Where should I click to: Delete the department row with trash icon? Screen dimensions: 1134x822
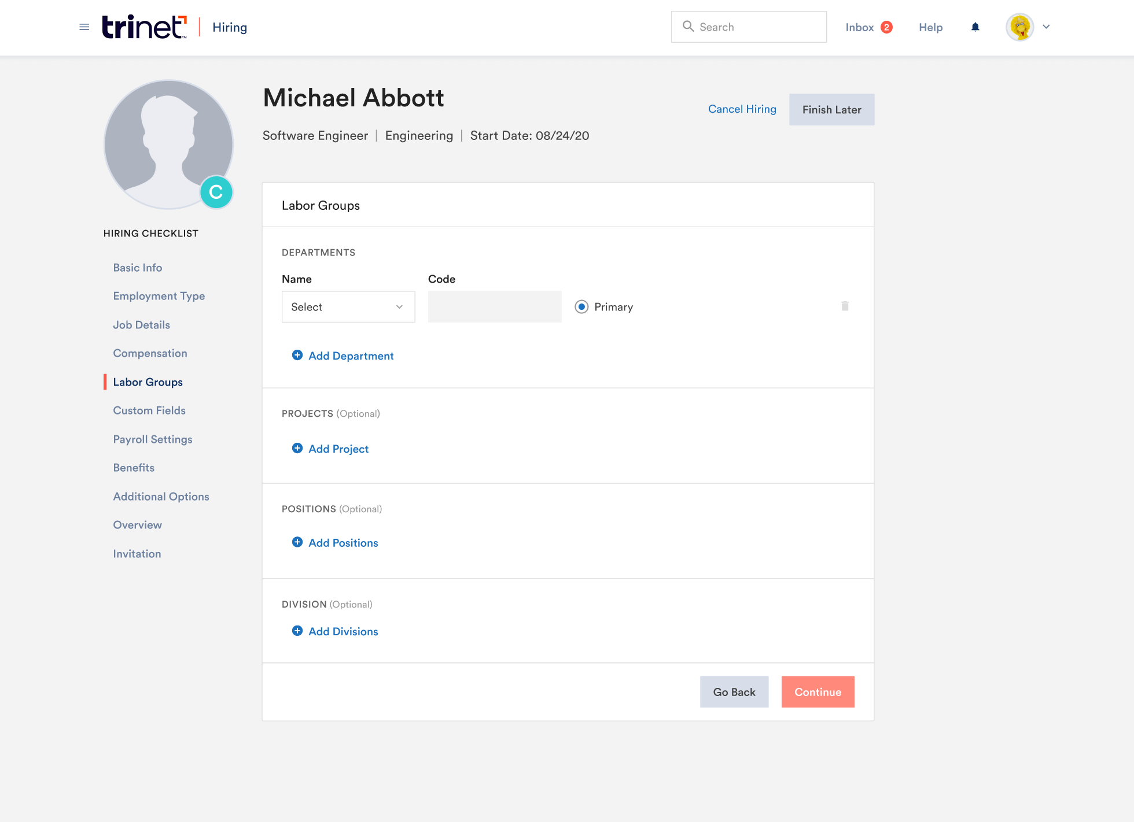pos(845,306)
